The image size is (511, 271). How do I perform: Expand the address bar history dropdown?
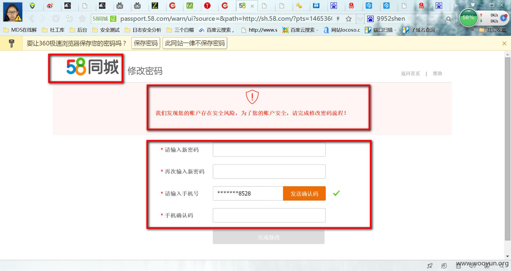point(360,19)
